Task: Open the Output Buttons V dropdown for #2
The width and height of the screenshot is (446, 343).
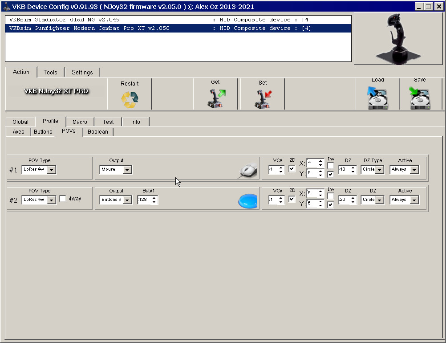Action: click(x=127, y=200)
